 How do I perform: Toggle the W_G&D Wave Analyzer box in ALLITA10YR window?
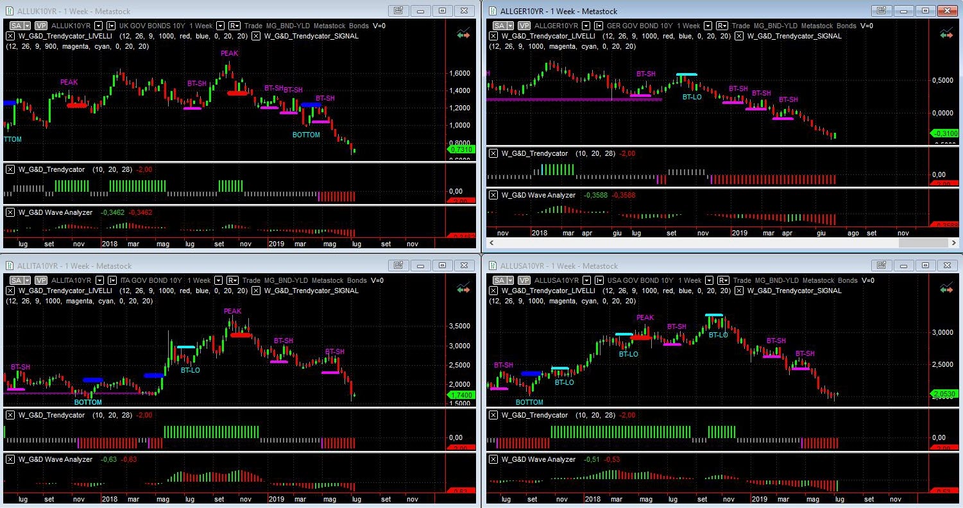pyautogui.click(x=10, y=459)
